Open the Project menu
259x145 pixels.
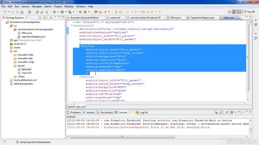[58, 6]
